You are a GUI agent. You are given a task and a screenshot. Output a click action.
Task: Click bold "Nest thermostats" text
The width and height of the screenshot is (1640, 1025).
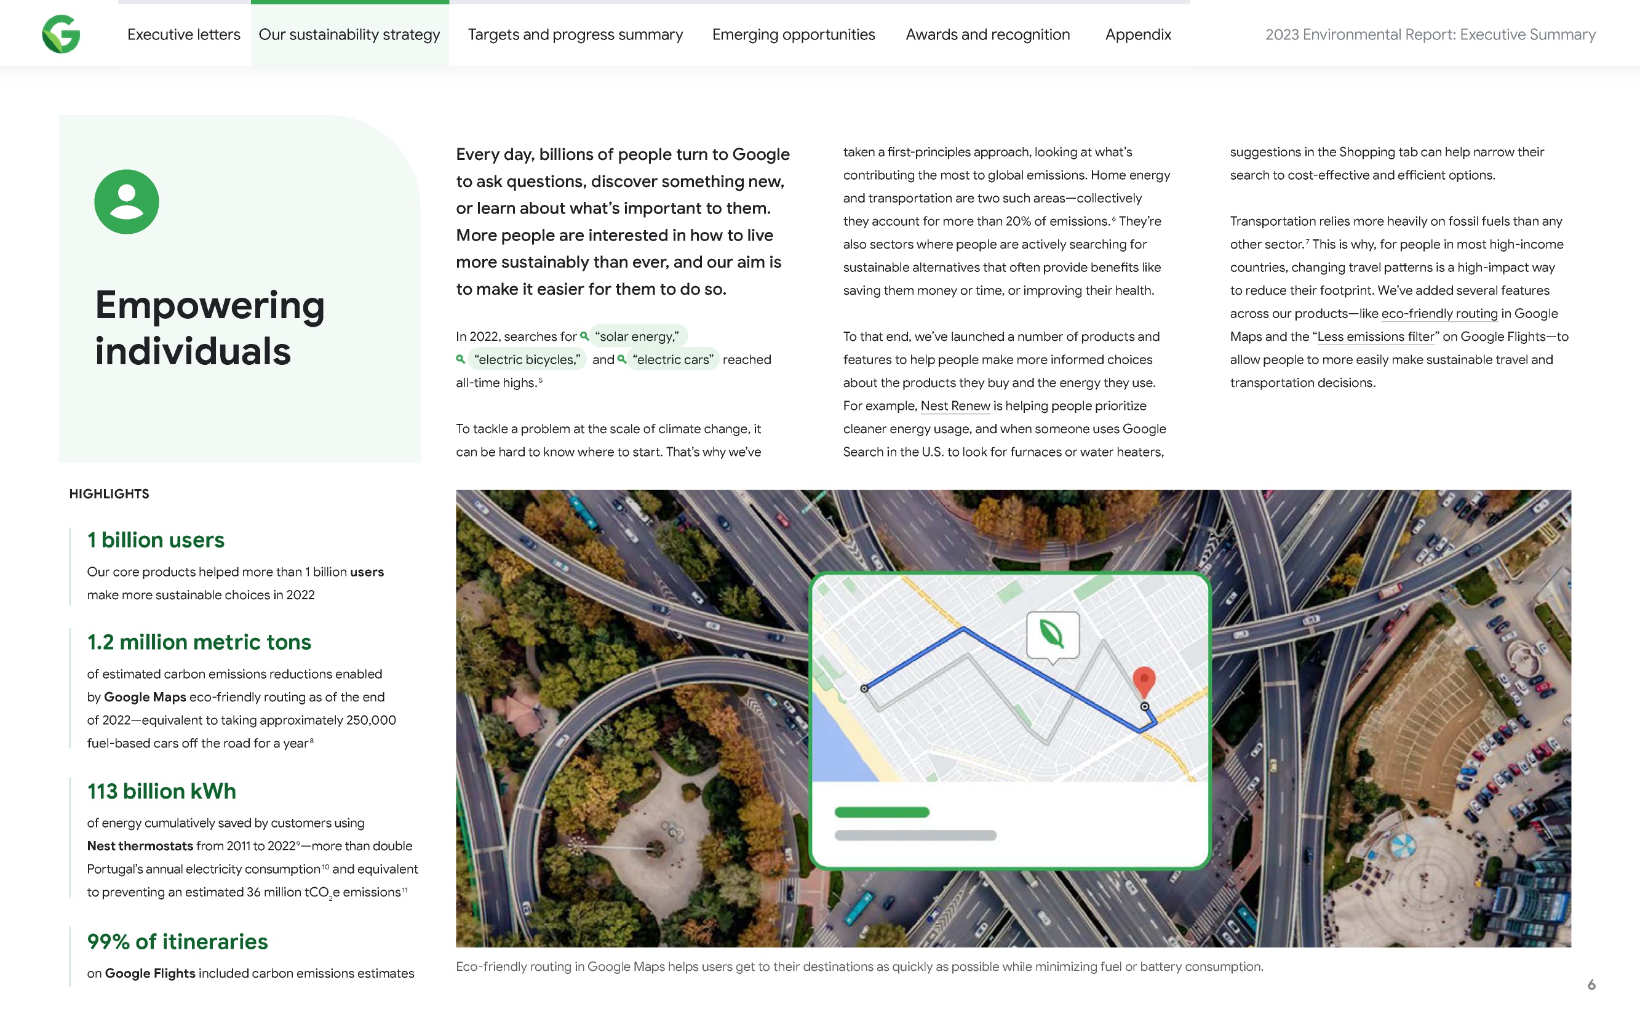pos(140,846)
